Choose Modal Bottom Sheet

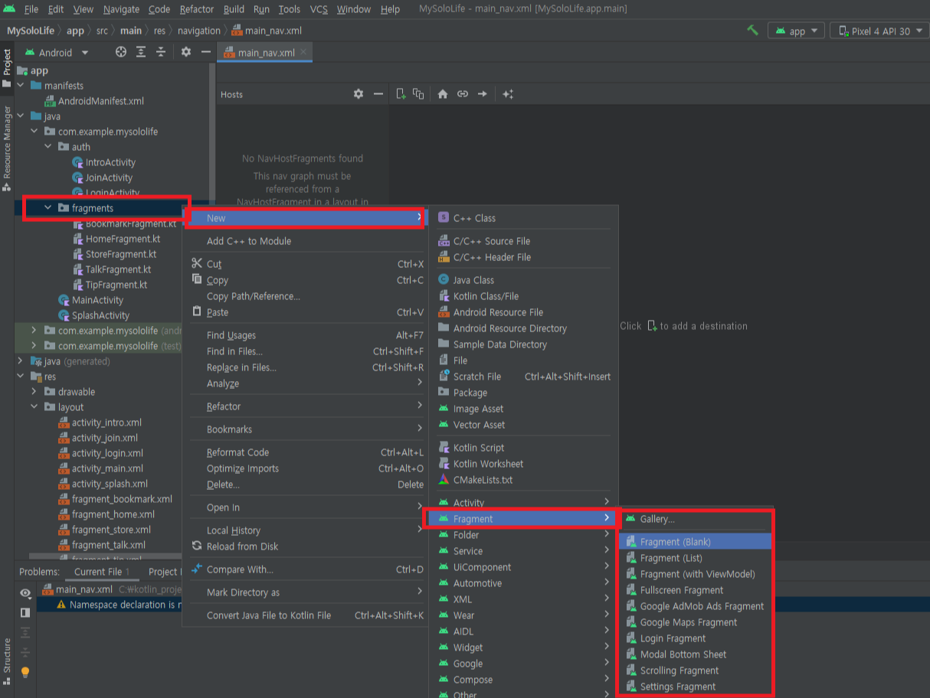click(x=696, y=654)
